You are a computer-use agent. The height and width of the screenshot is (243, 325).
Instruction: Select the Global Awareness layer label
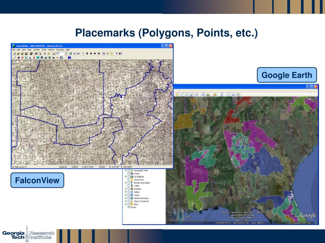141,198
